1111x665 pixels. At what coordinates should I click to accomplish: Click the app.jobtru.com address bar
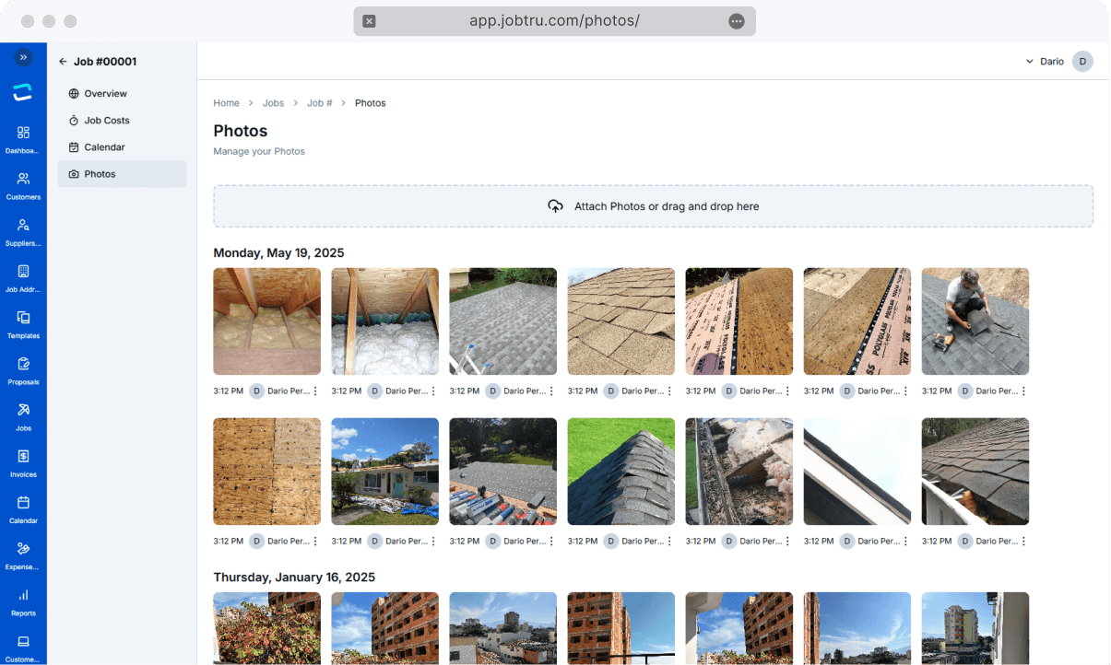[x=554, y=21]
